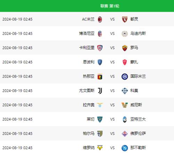
Task: Select the 博洛尼亚 team badge
Action: tap(100, 34)
